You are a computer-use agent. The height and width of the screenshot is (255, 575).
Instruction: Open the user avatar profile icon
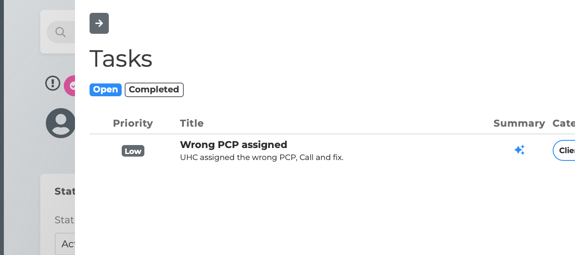pos(61,123)
